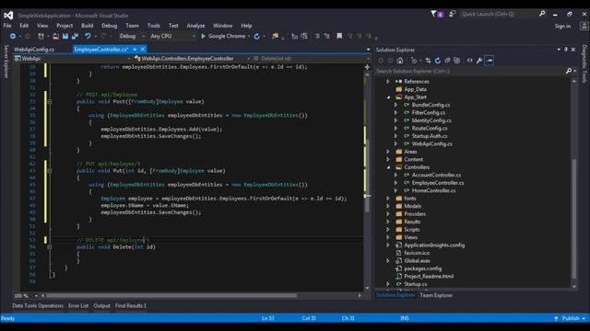The image size is (590, 331).
Task: Expand the Scripts folder
Action: pos(388,230)
